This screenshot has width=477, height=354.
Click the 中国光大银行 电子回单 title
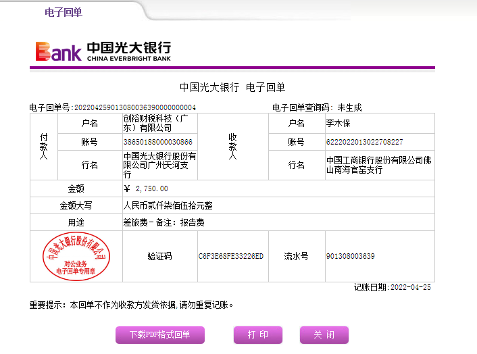[x=232, y=87]
